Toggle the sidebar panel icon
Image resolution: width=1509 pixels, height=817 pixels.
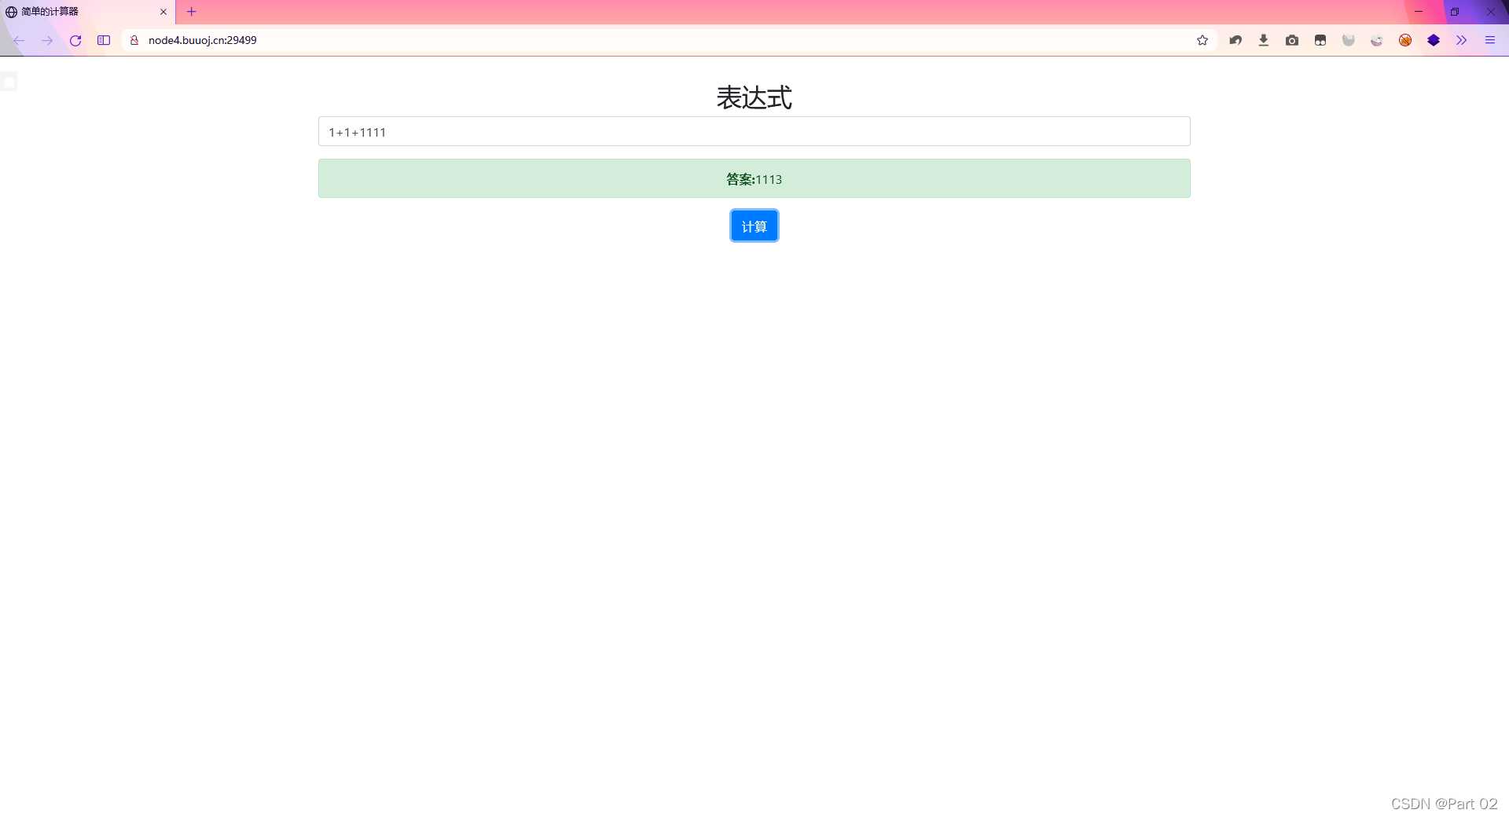[x=104, y=40]
